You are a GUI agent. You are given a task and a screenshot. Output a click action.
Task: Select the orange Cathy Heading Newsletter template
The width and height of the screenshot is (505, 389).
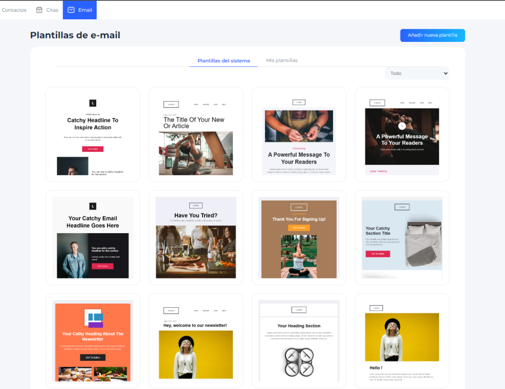93,340
